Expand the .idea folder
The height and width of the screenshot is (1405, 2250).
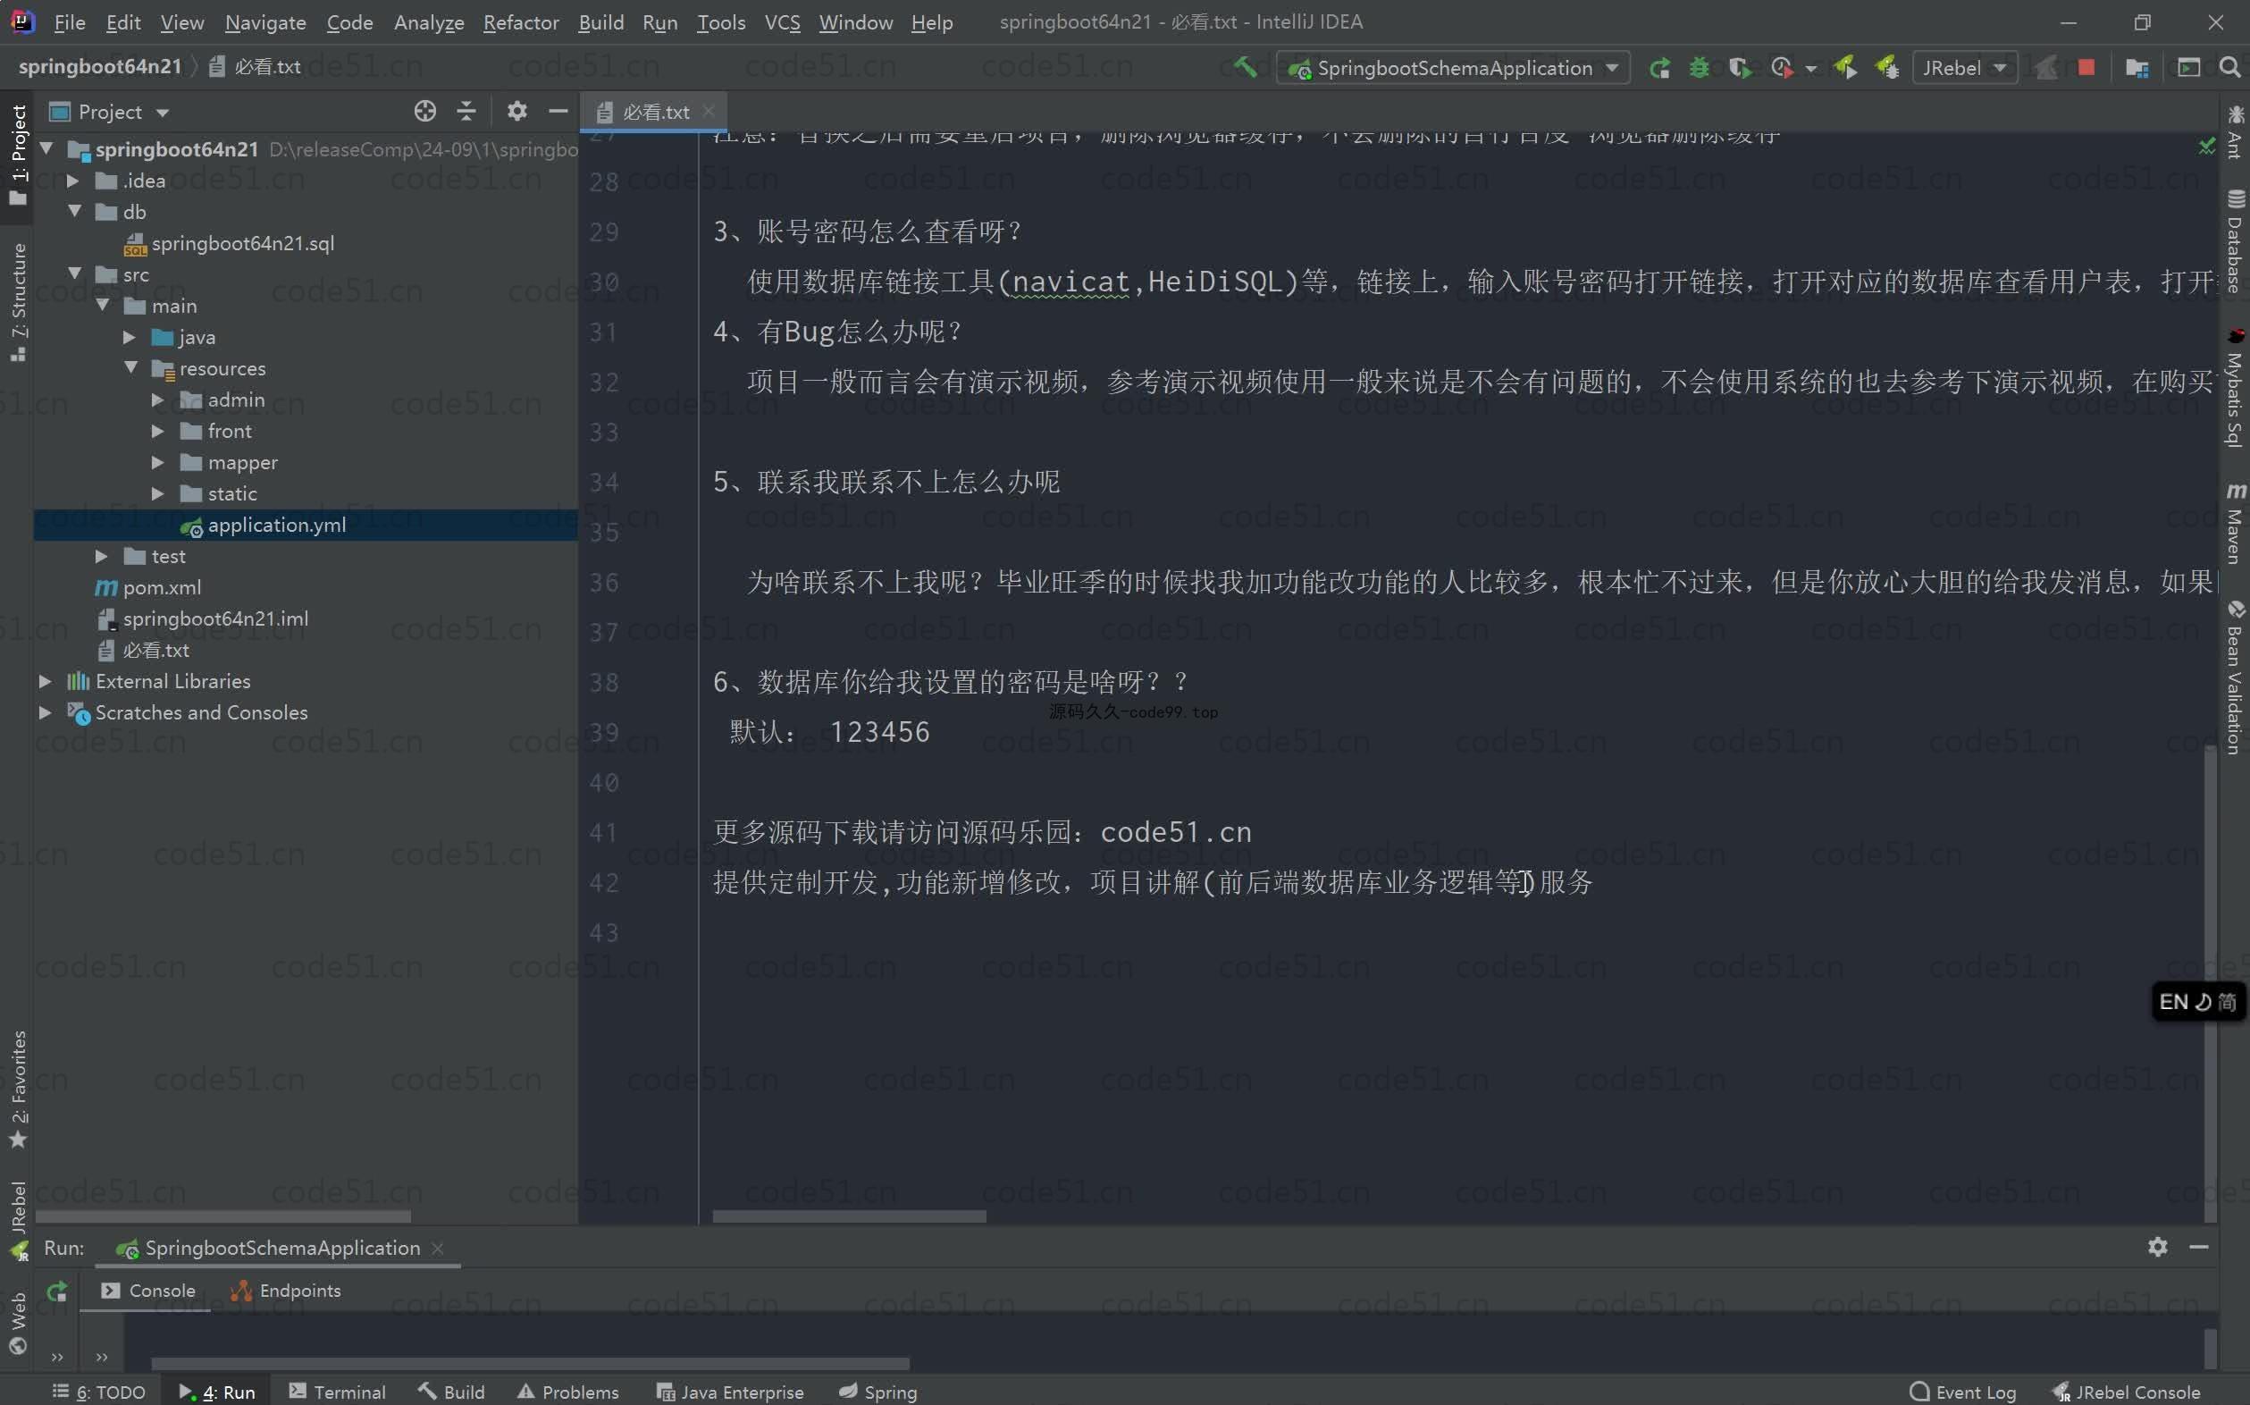click(x=72, y=181)
